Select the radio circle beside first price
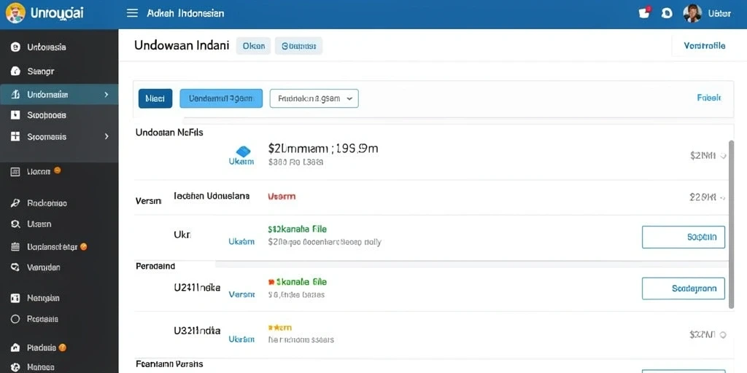The image size is (747, 373). pos(723,156)
